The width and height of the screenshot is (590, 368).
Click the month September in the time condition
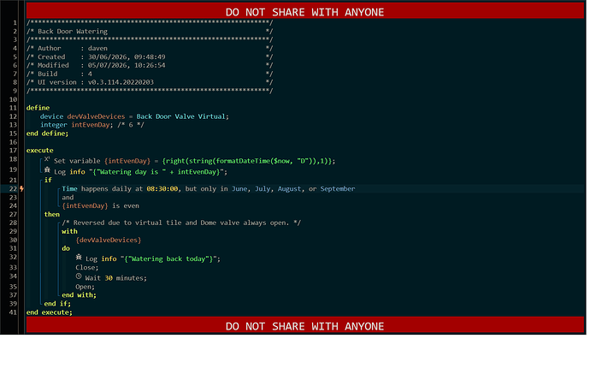(338, 189)
